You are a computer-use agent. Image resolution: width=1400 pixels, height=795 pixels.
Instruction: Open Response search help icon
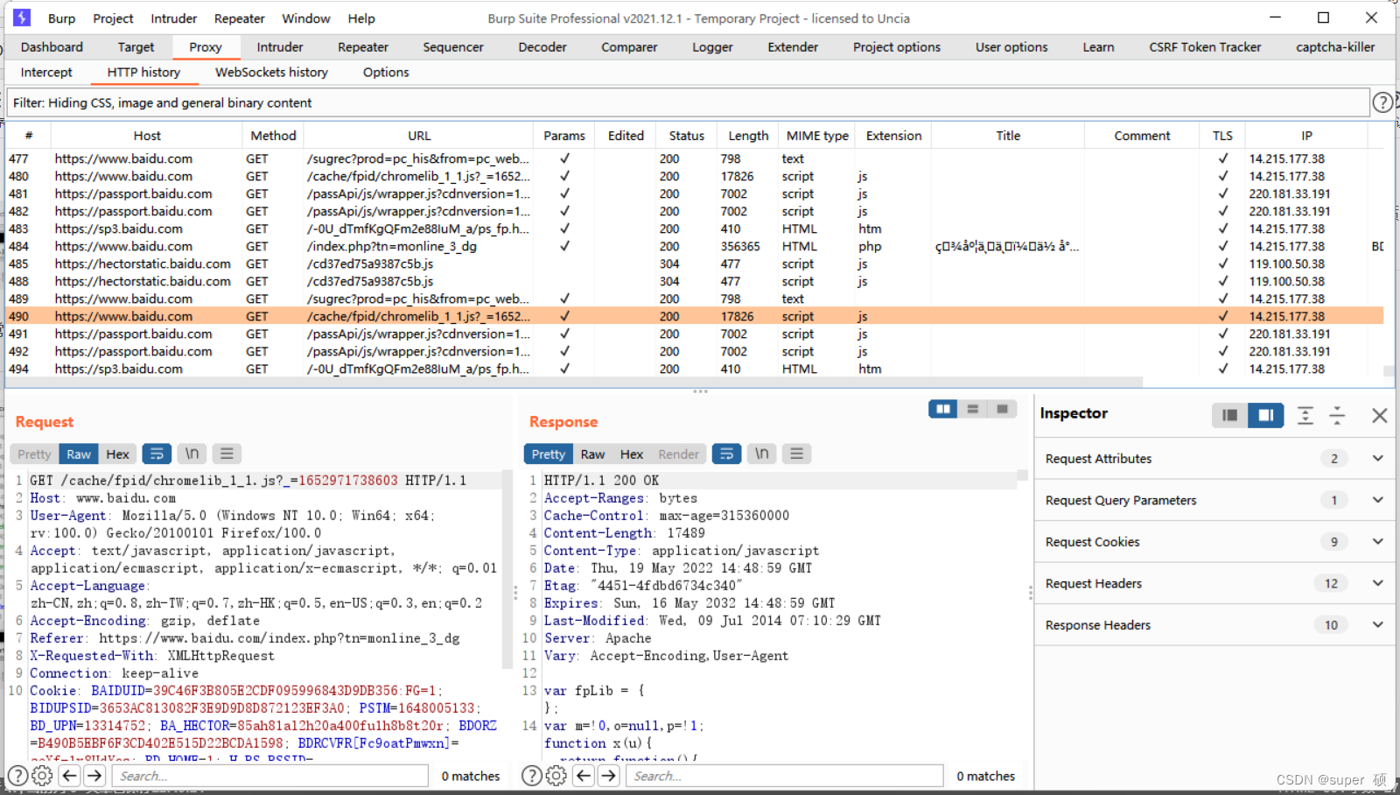pos(531,776)
